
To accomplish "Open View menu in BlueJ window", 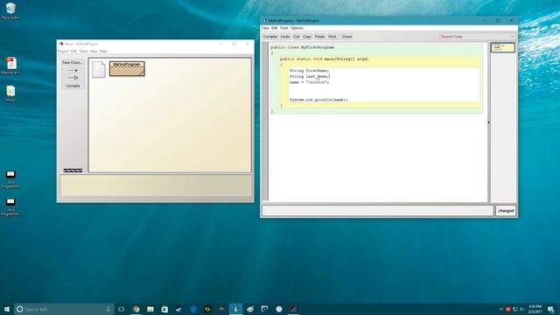I will (94, 52).
